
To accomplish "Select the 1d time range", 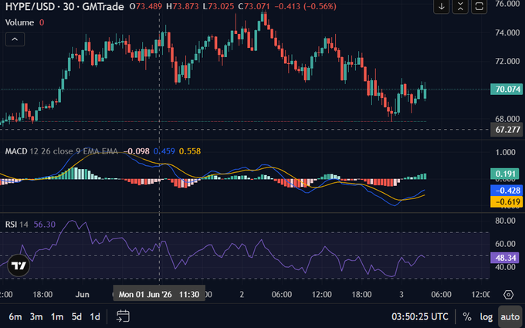I will point(95,316).
